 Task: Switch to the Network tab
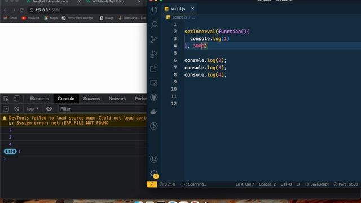pyautogui.click(x=117, y=99)
